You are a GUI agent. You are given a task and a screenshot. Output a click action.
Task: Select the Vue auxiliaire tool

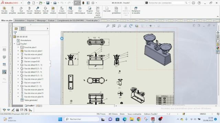21,10
